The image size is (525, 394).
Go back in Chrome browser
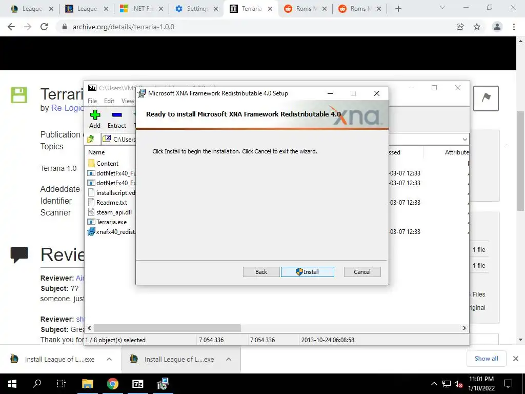pos(11,27)
